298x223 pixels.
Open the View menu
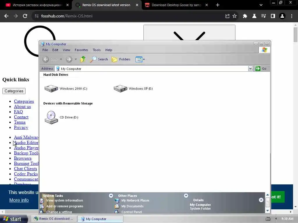click(66, 50)
